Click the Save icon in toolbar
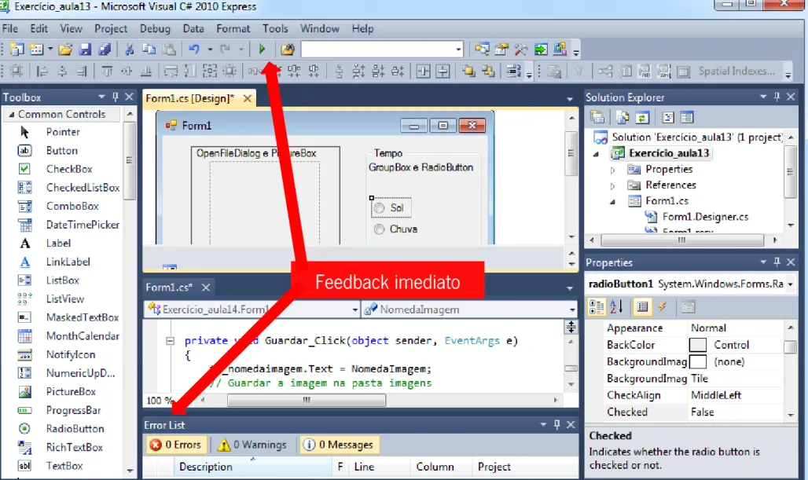 pos(85,49)
